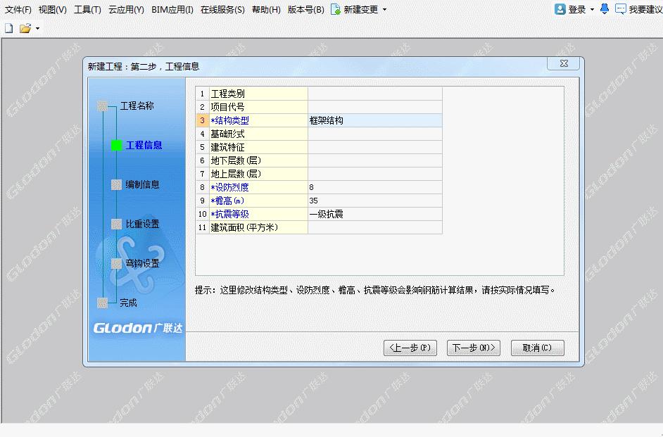This screenshot has height=437, width=663.
Task: Click the 框架结构 value cell
Action: tap(375, 120)
